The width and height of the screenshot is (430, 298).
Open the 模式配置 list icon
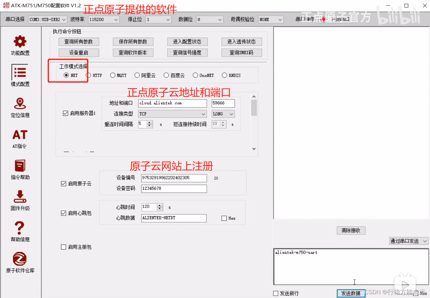(20, 72)
